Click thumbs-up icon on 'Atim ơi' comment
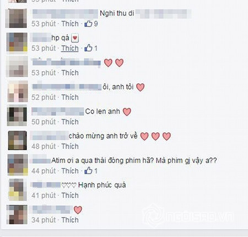The height and width of the screenshot is (237, 248). (88, 170)
